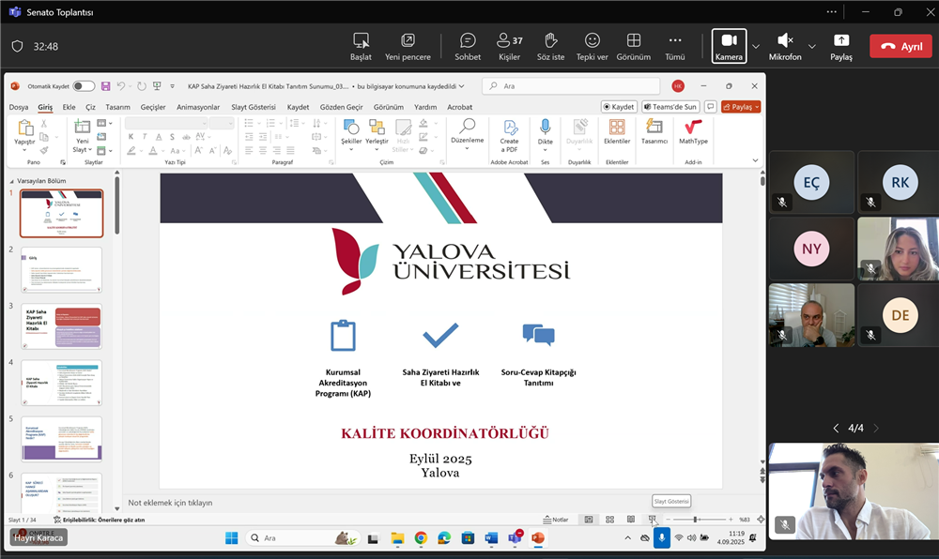The width and height of the screenshot is (939, 559).
Task: Open Yeni pencere pop-out
Action: [408, 47]
